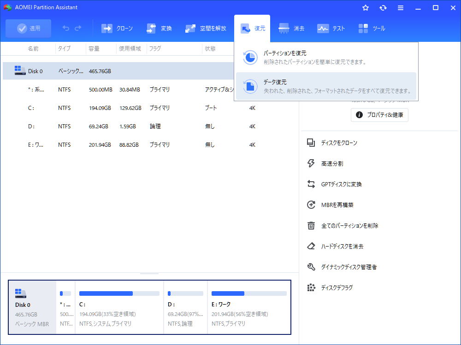The image size is (461, 345).
Task: Click the 状態 column header
Action: (210, 49)
